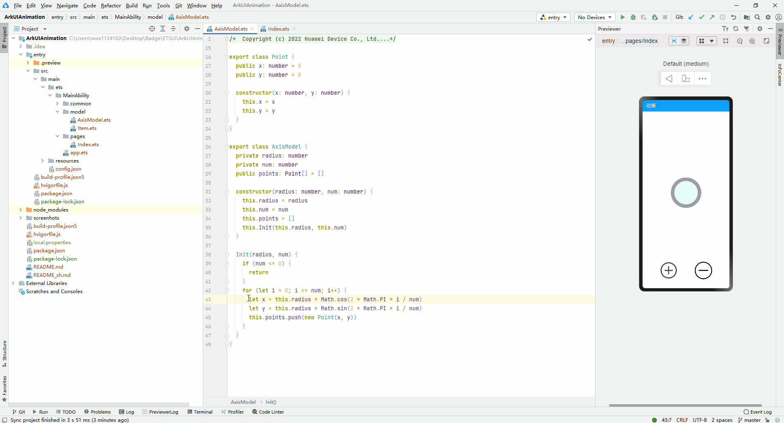Toggle component layers view in Previewer
Viewport: 784px width, 423px height.
(x=684, y=41)
